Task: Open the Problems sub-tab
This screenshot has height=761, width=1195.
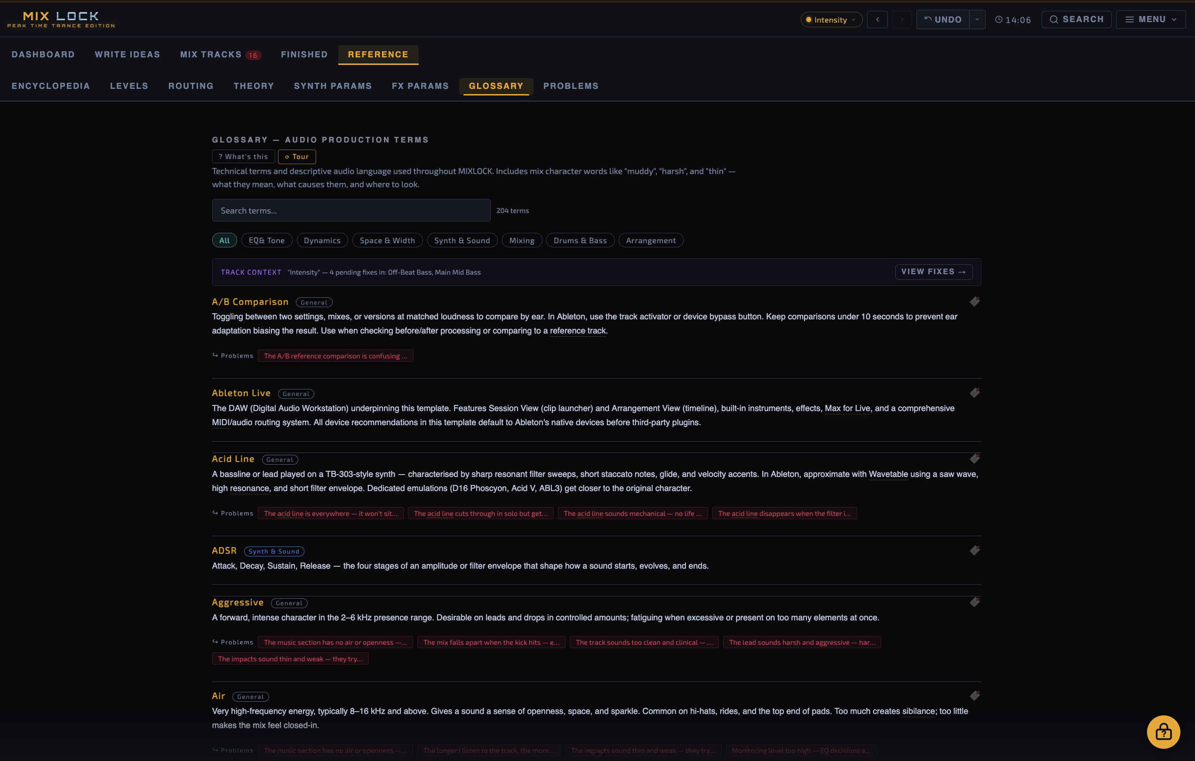Action: (x=571, y=86)
